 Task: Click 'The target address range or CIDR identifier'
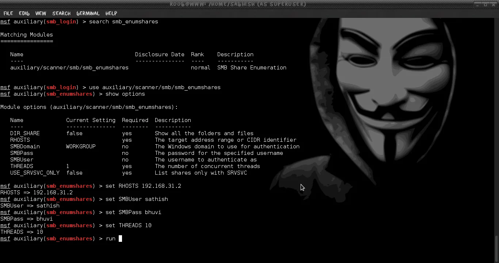point(225,140)
